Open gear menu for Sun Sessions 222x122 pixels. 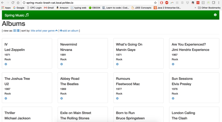[x=173, y=98]
